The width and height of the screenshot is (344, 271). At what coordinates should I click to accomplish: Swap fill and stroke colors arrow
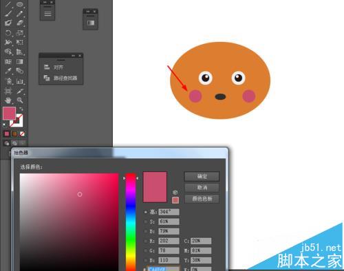(x=21, y=109)
